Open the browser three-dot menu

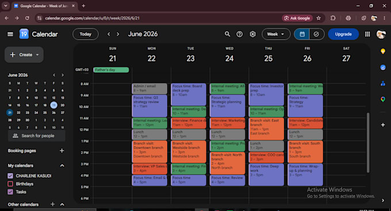click(384, 18)
